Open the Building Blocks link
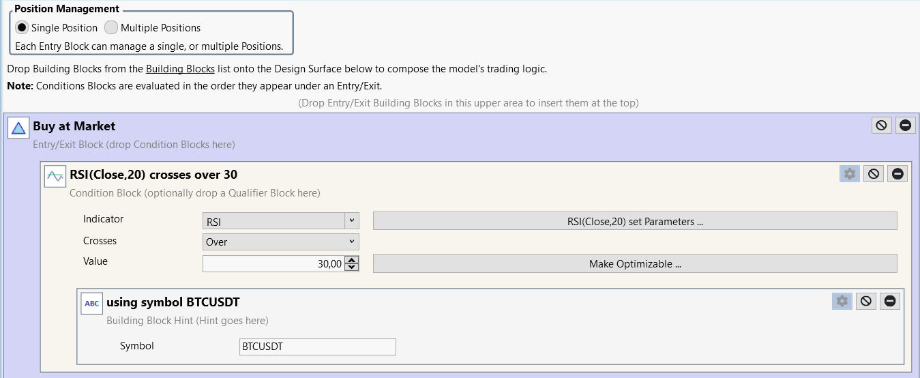Image resolution: width=920 pixels, height=378 pixels. pyautogui.click(x=180, y=69)
